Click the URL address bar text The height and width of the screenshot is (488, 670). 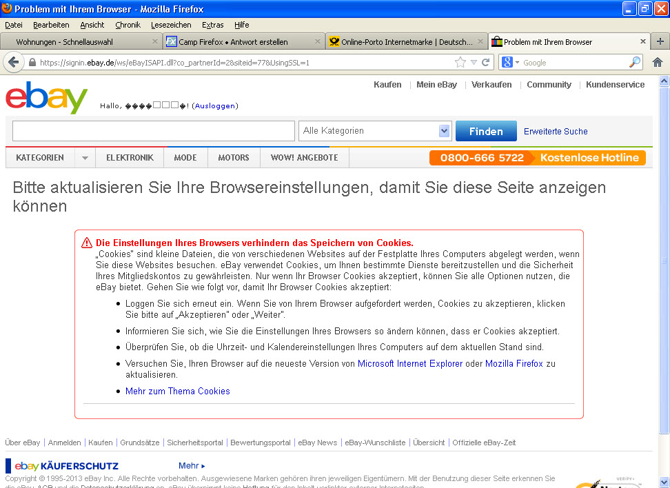pyautogui.click(x=175, y=63)
